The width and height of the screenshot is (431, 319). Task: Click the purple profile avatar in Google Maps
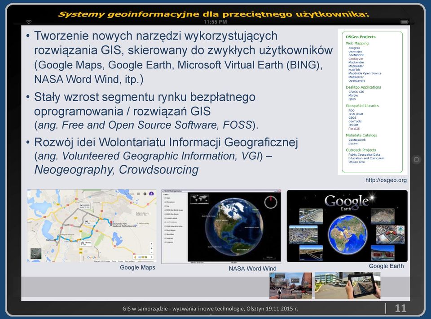tap(151, 194)
